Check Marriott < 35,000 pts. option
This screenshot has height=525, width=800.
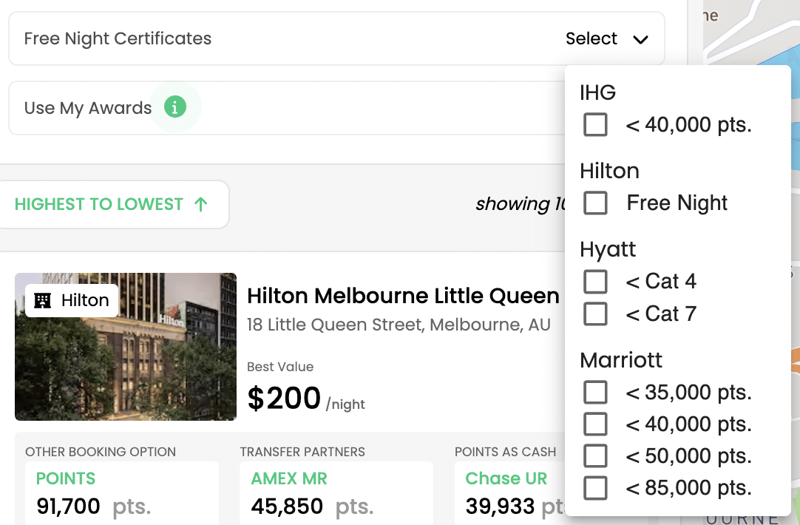click(x=595, y=392)
